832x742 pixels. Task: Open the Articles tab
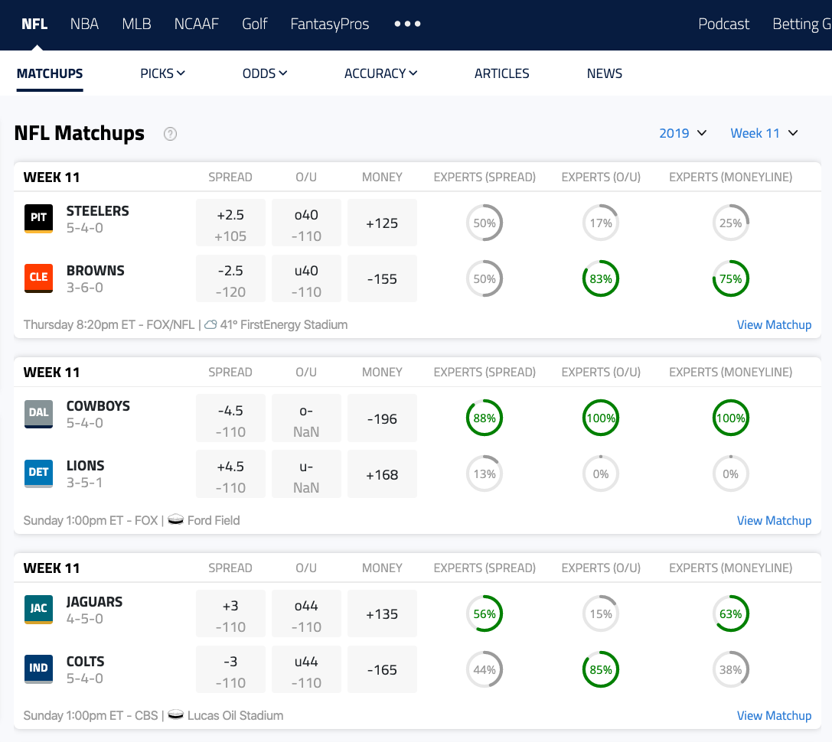coord(501,73)
